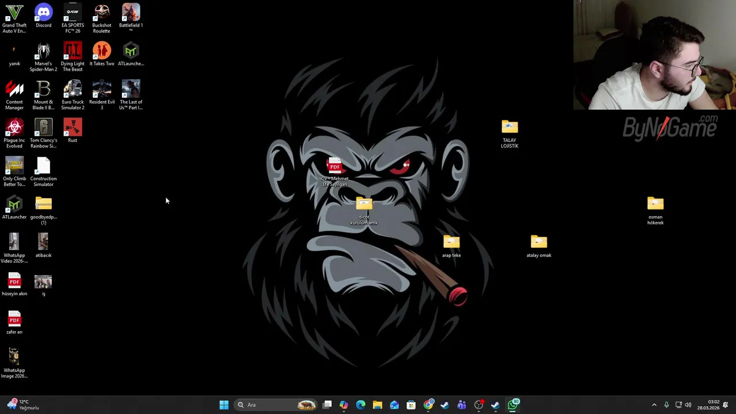Click the clock showing 03:02
This screenshot has width=736, height=414.
708,405
